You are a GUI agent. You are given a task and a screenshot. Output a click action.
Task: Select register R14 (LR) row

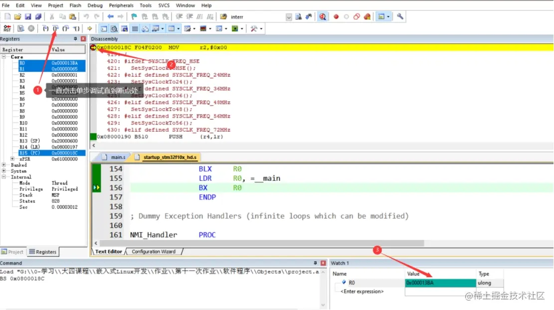click(52, 147)
